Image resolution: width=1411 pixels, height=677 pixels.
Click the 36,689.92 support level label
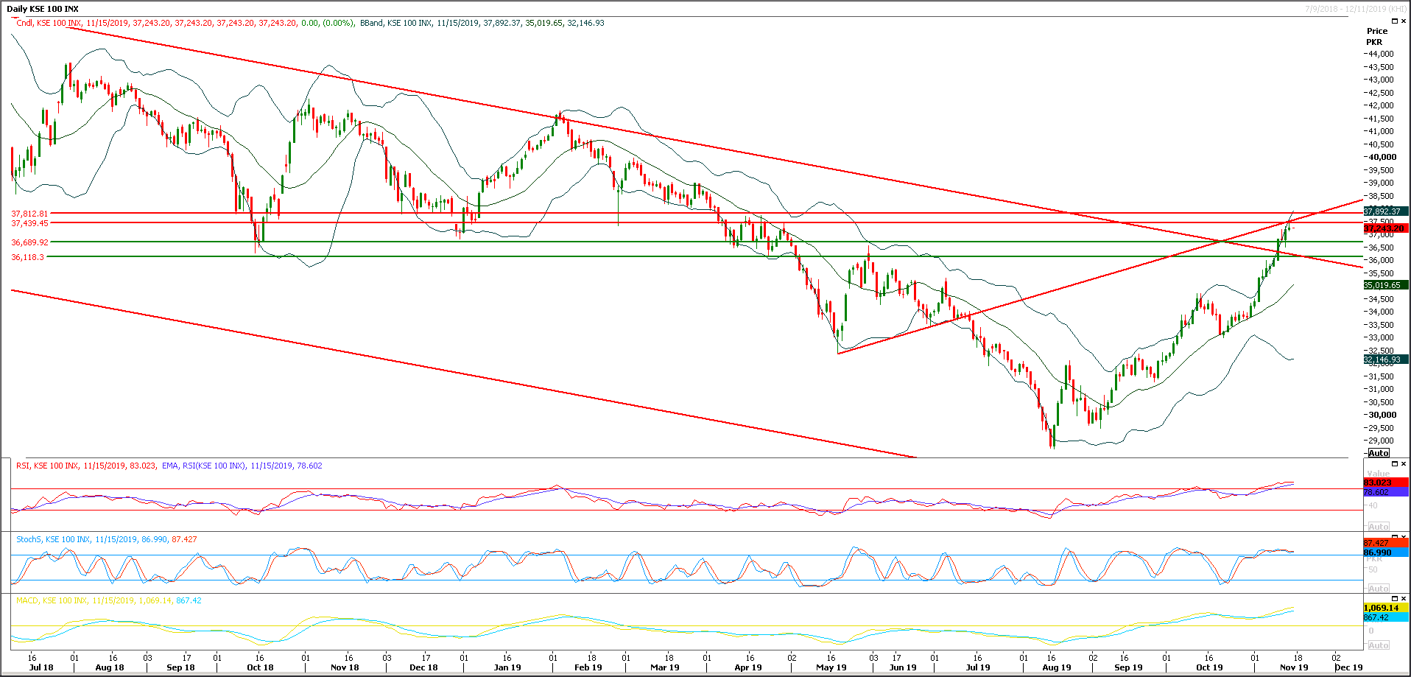pyautogui.click(x=30, y=242)
